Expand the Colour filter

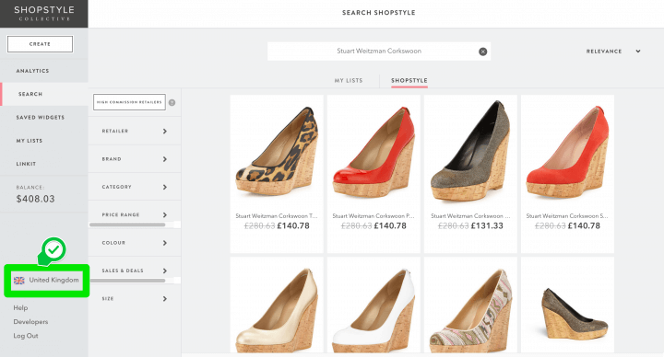point(135,243)
